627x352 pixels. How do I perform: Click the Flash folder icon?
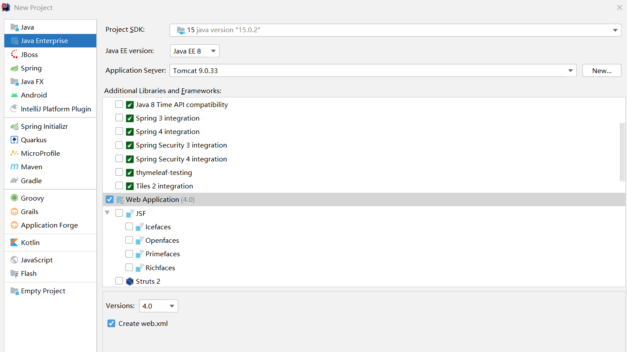pos(14,273)
